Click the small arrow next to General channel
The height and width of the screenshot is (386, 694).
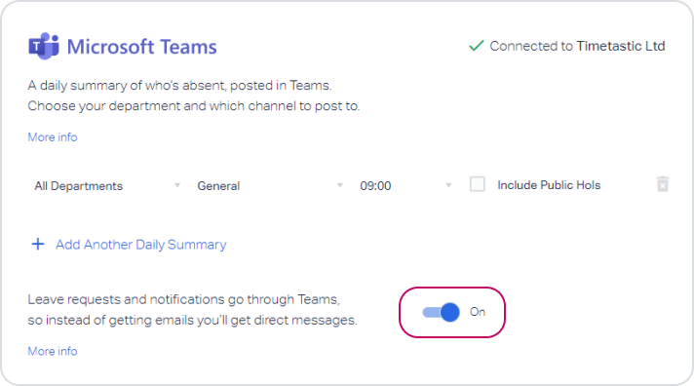[340, 185]
